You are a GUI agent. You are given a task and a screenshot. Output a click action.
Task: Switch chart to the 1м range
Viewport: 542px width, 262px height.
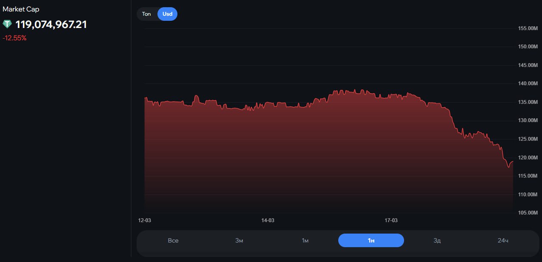pyautogui.click(x=305, y=240)
